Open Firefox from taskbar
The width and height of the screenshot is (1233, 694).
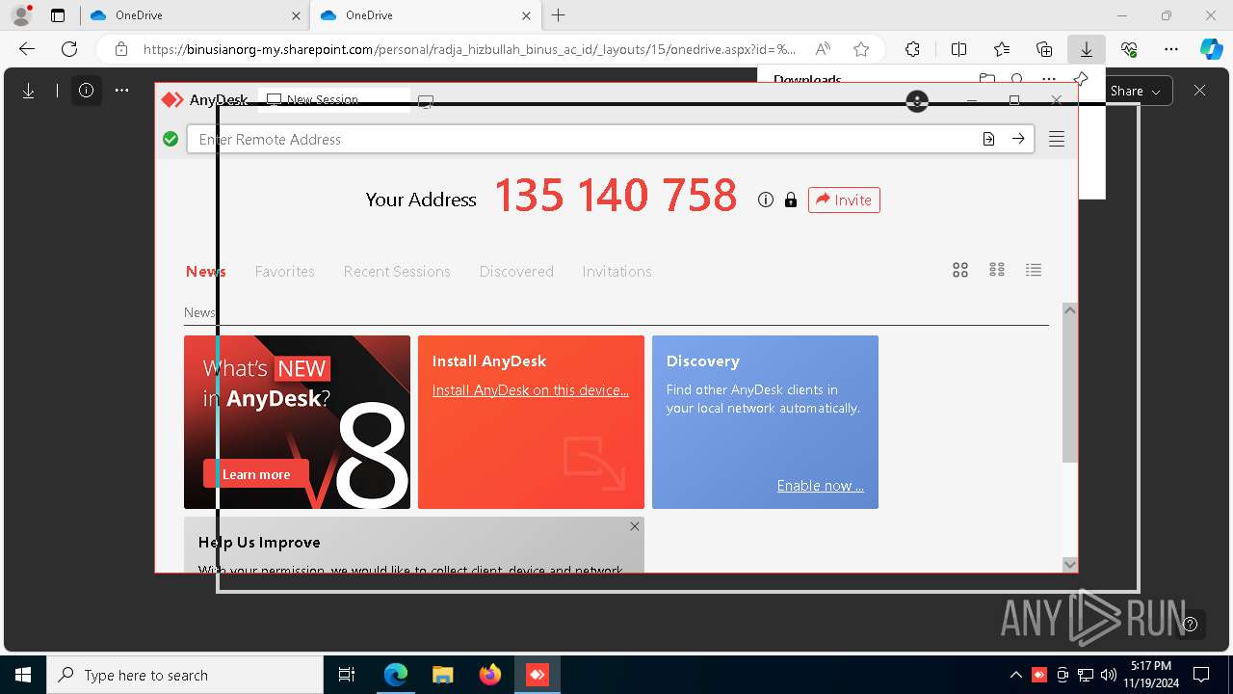490,675
